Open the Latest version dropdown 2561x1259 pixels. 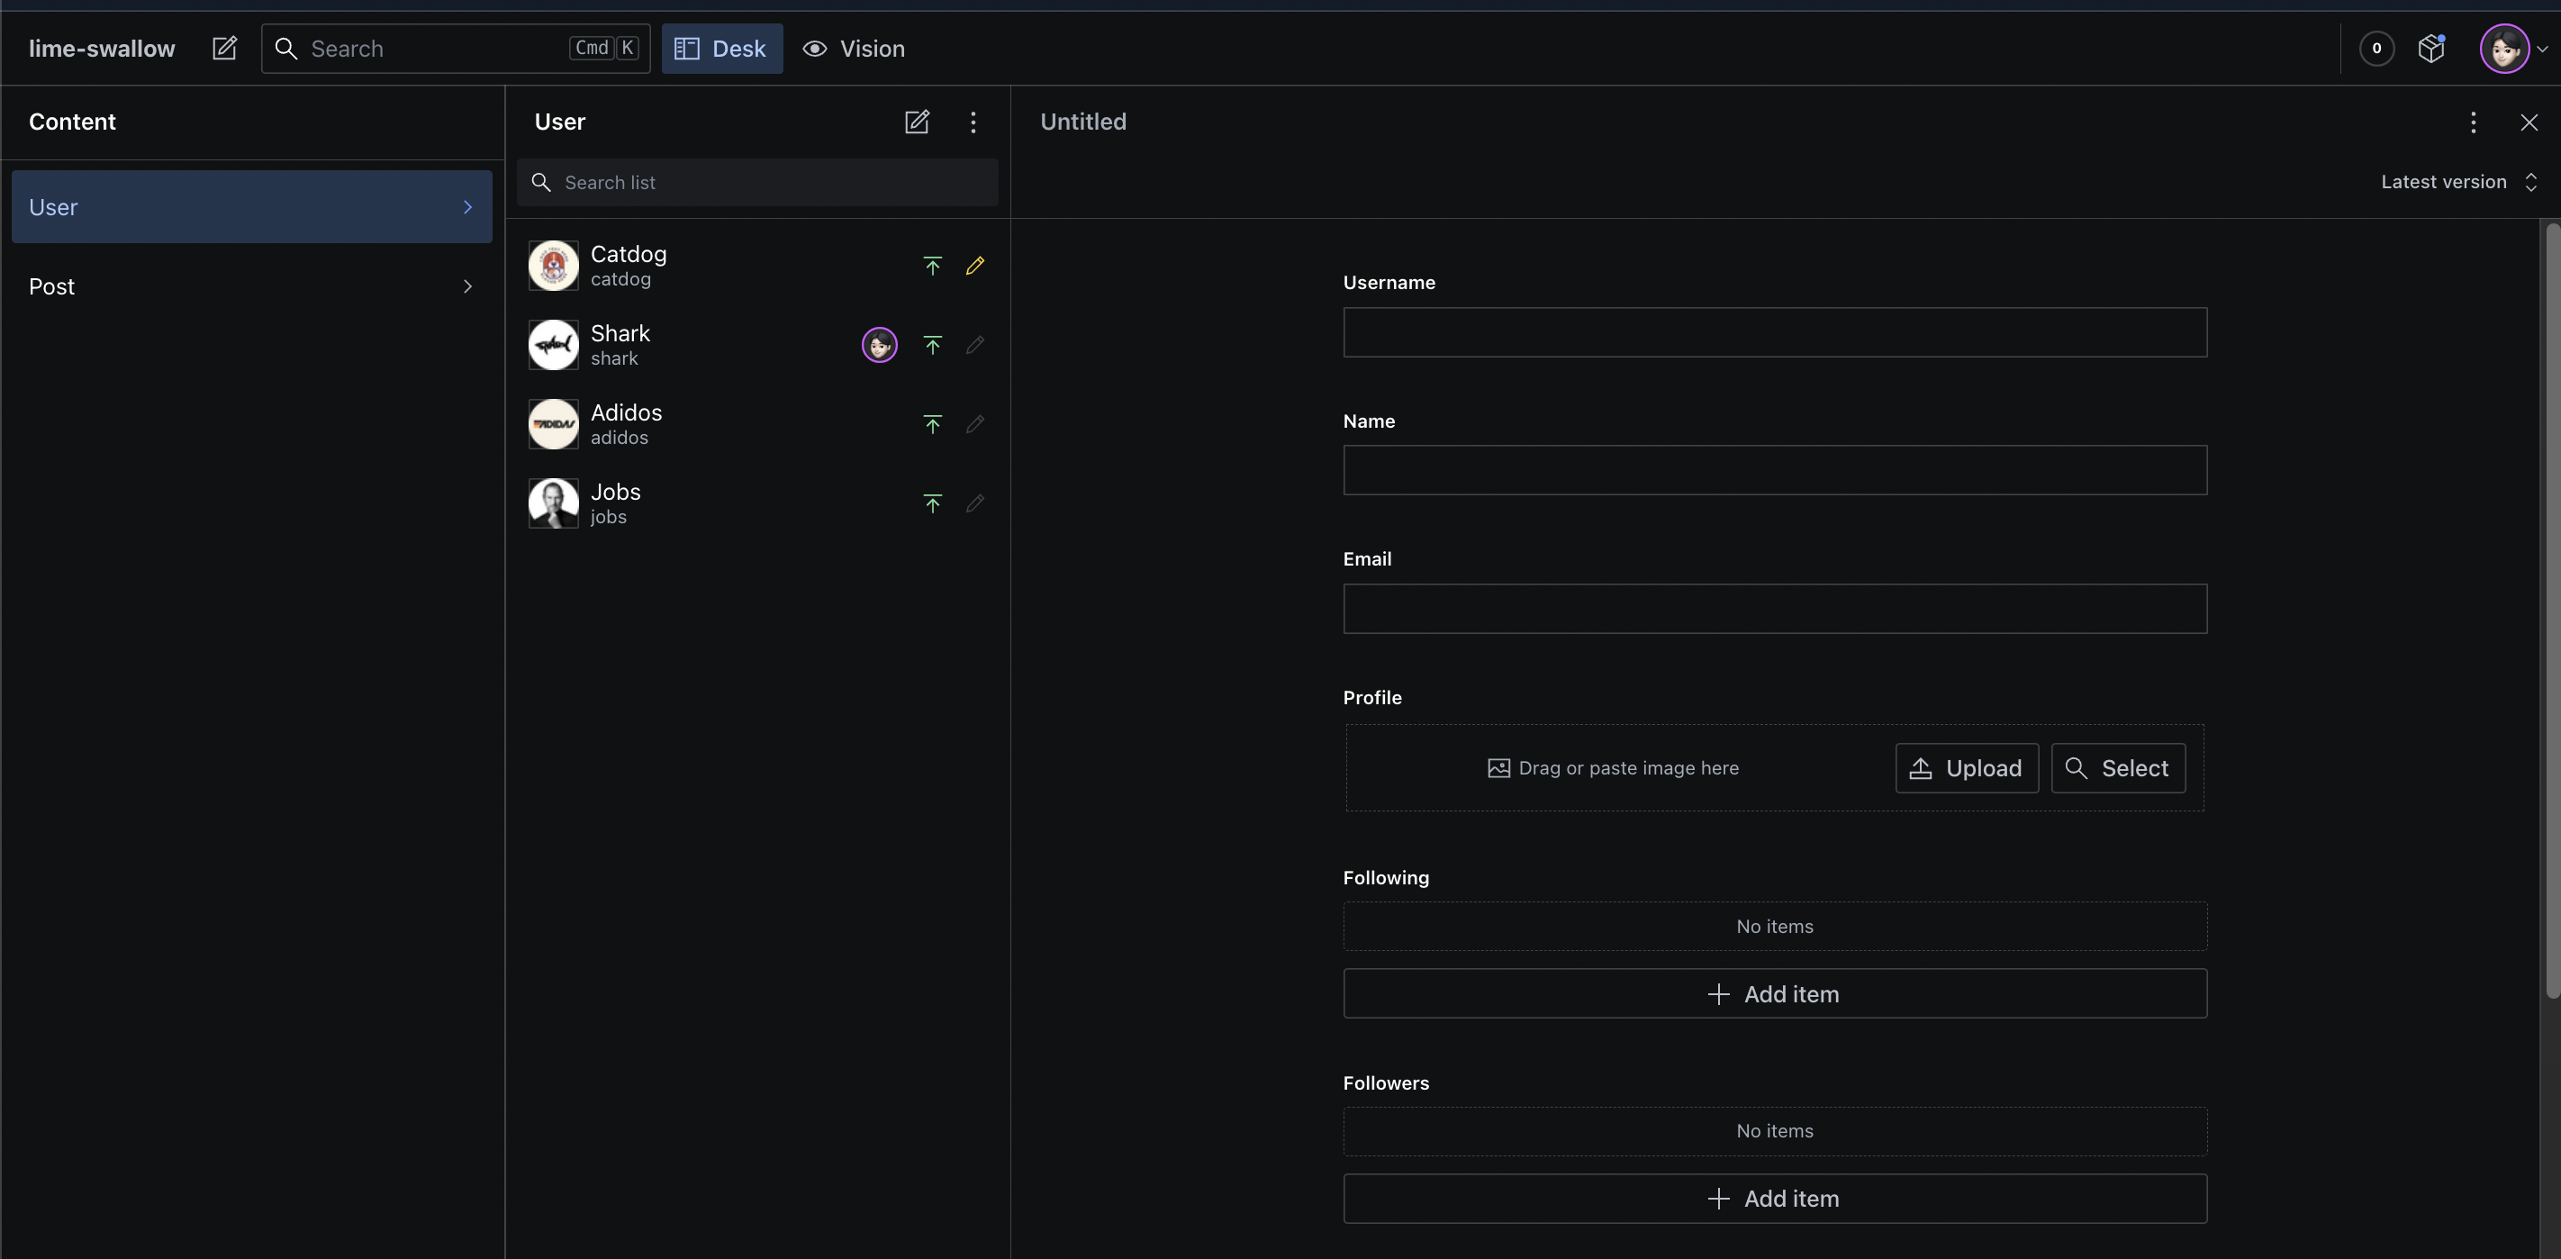point(2457,182)
